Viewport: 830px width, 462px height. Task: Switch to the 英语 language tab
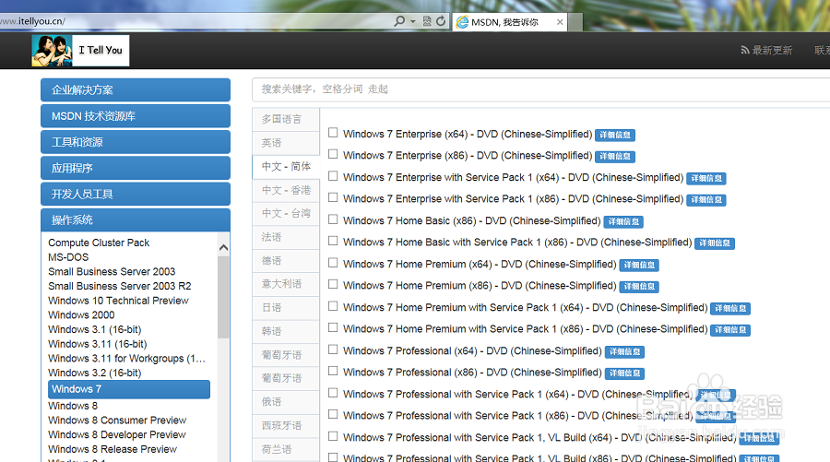286,143
